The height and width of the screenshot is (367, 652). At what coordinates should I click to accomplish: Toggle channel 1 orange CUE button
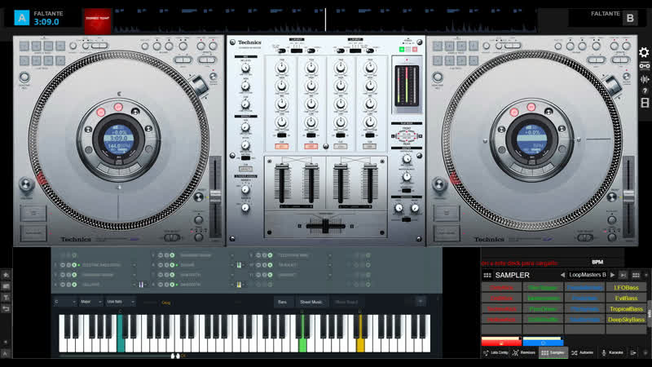[281, 147]
